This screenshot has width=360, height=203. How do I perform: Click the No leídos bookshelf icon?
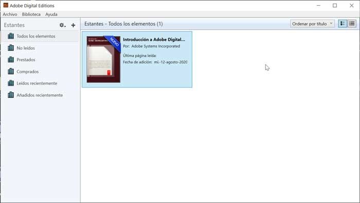point(11,48)
